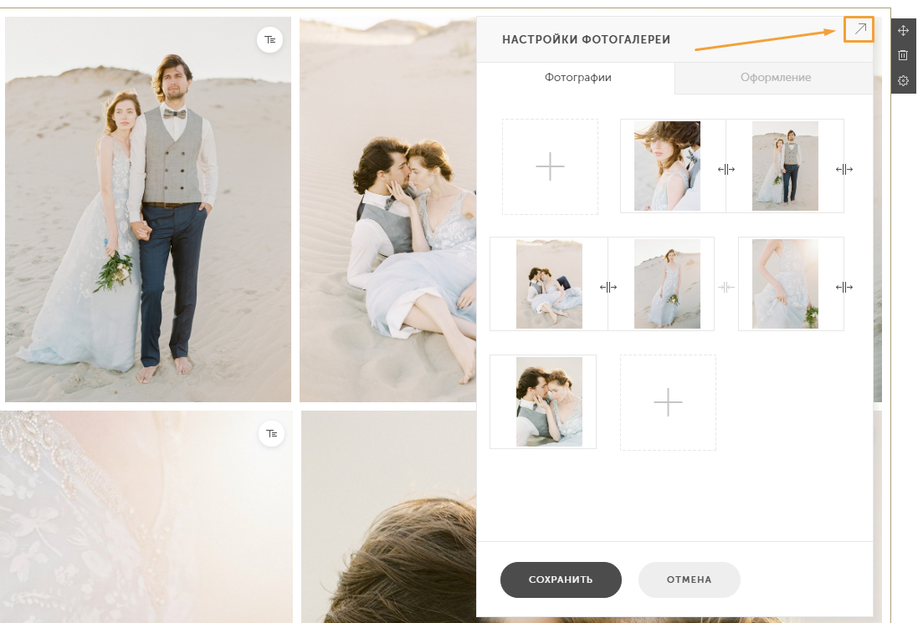Toggle split handle between sitting couple and bride thumbnails

(x=608, y=287)
